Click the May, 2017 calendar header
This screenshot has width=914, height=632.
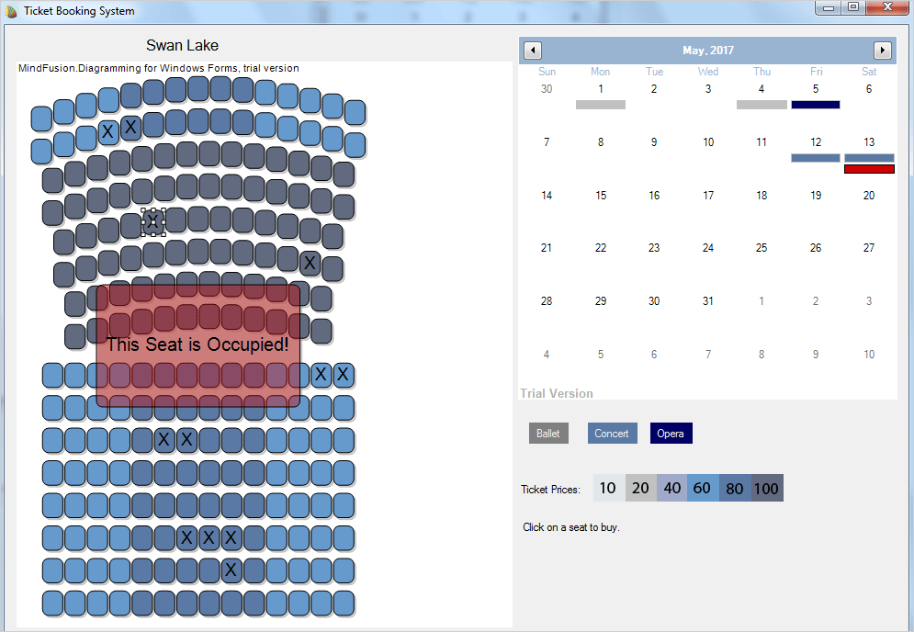[707, 51]
